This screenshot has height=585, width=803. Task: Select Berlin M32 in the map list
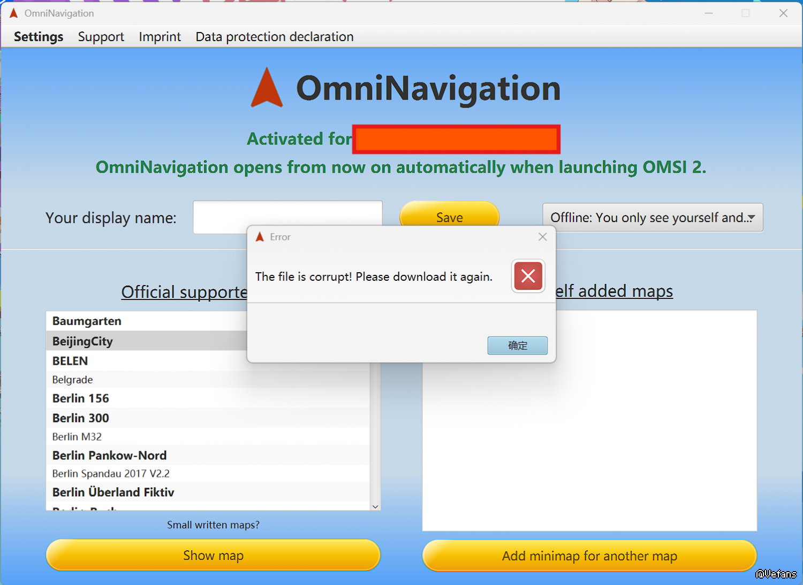pyautogui.click(x=208, y=436)
